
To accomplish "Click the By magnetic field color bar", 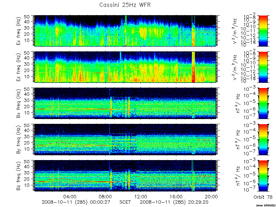I will point(263,139).
